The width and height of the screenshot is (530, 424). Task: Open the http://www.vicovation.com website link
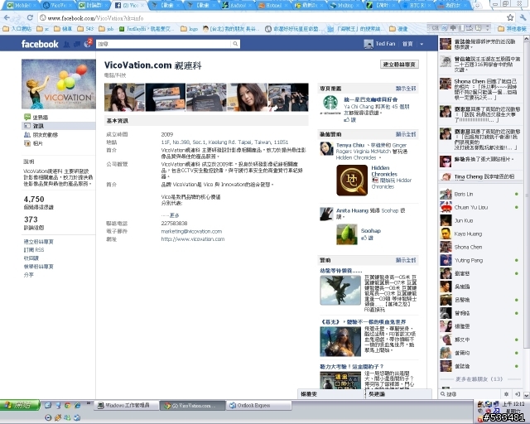[193, 239]
